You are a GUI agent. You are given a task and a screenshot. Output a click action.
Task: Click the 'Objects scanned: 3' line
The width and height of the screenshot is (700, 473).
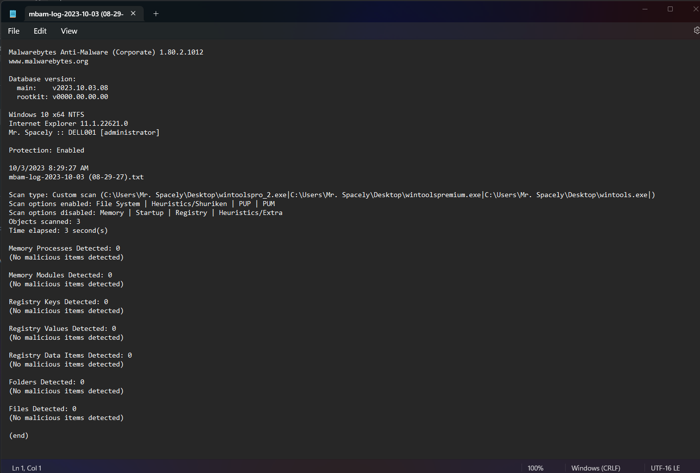point(45,222)
